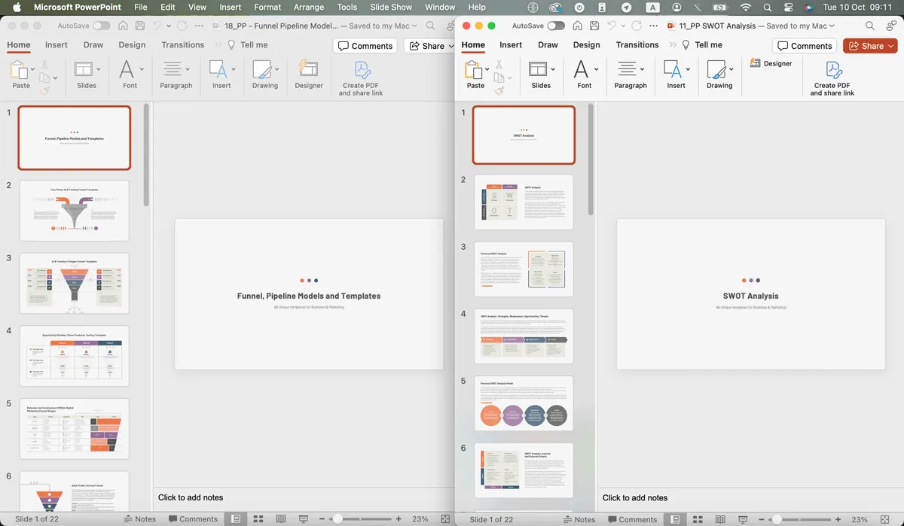904x526 pixels.
Task: Select Draw tab in Funnel Pipeline window
Action: [x=93, y=45]
